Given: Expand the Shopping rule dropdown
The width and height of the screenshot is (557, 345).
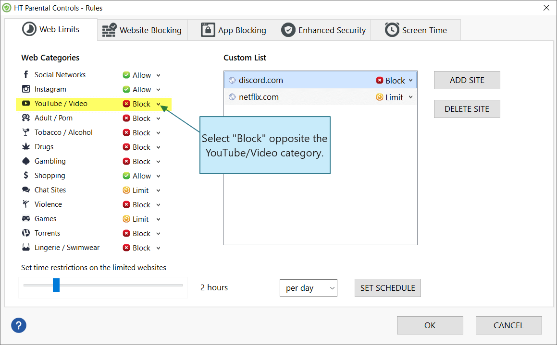Looking at the screenshot, I should click(x=159, y=176).
